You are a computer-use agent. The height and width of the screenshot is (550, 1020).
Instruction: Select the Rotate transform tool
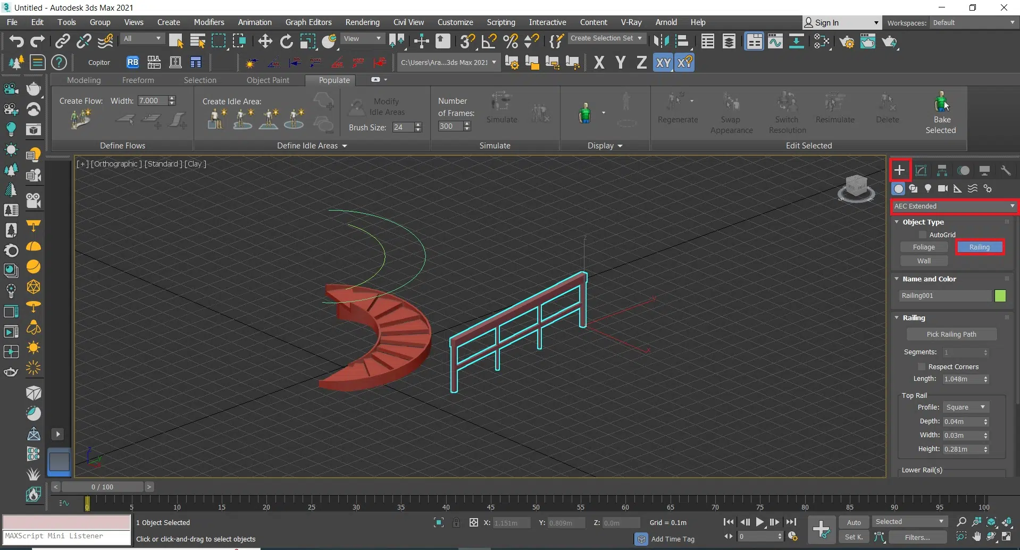point(286,41)
